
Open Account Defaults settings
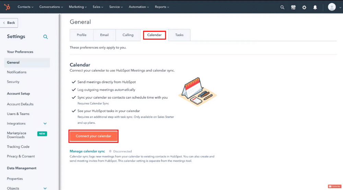[20, 104]
